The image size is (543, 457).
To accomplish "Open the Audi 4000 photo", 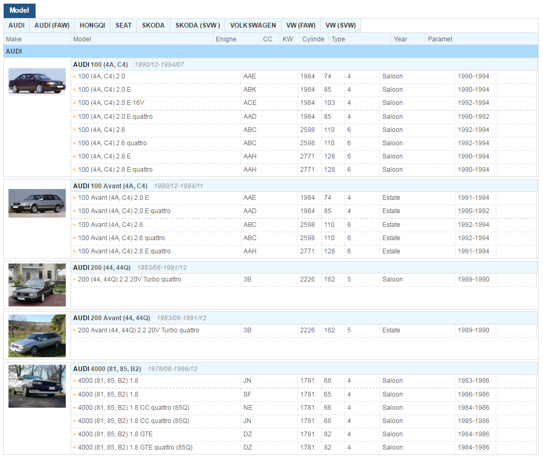I will (37, 386).
